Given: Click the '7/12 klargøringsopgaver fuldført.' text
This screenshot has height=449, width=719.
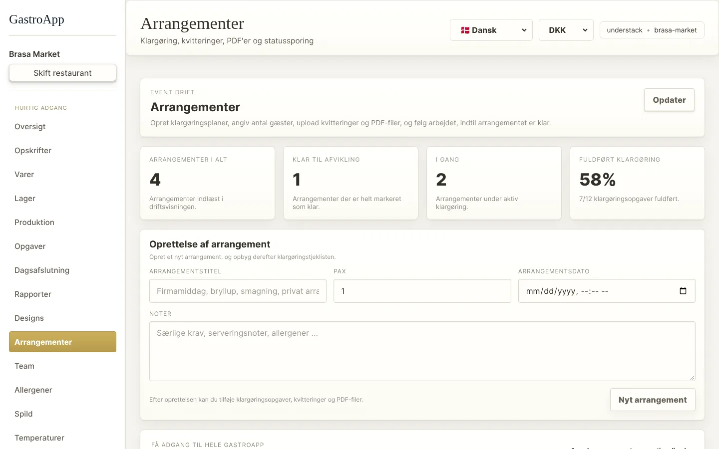Looking at the screenshot, I should tap(629, 199).
